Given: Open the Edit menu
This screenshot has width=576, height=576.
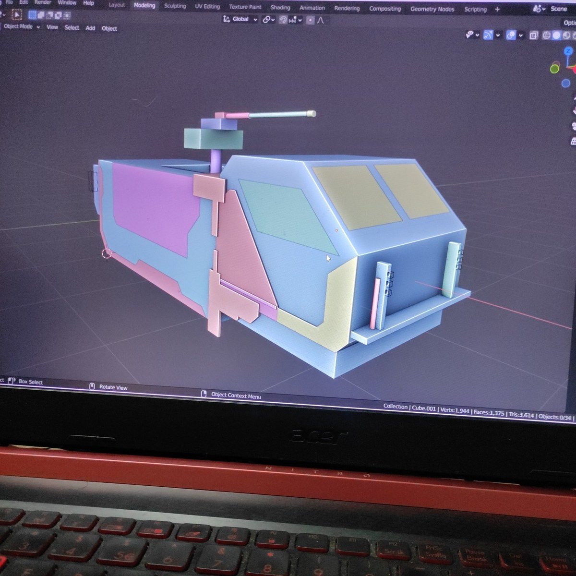Looking at the screenshot, I should [24, 2].
